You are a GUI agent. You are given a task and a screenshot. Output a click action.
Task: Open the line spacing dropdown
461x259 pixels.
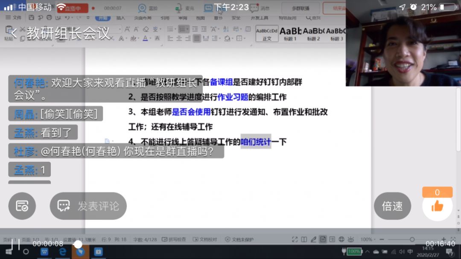click(x=219, y=38)
